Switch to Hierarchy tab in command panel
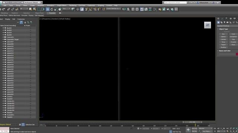This screenshot has width=238, height=133. pos(226,19)
